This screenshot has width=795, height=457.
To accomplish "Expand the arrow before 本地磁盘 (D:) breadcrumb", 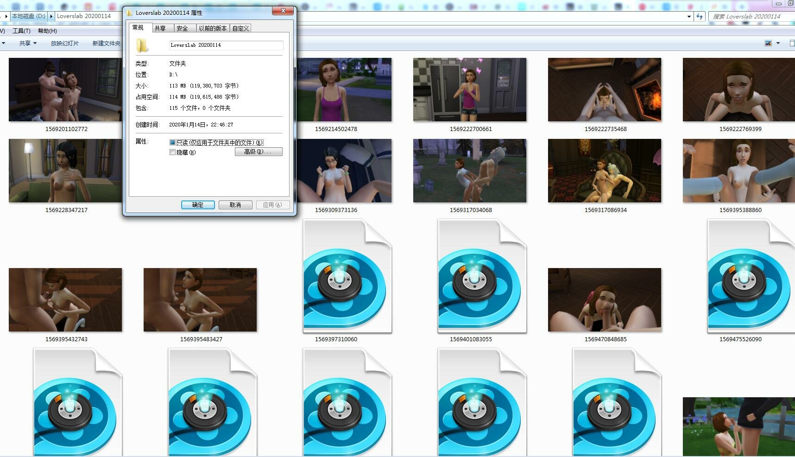I will [6, 16].
